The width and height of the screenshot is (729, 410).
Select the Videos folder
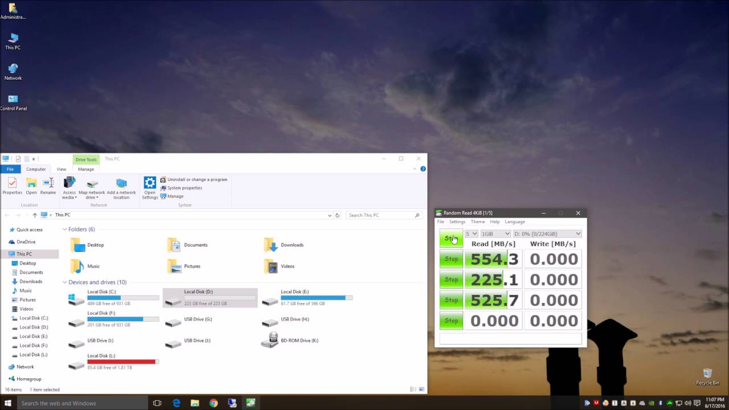(279, 266)
